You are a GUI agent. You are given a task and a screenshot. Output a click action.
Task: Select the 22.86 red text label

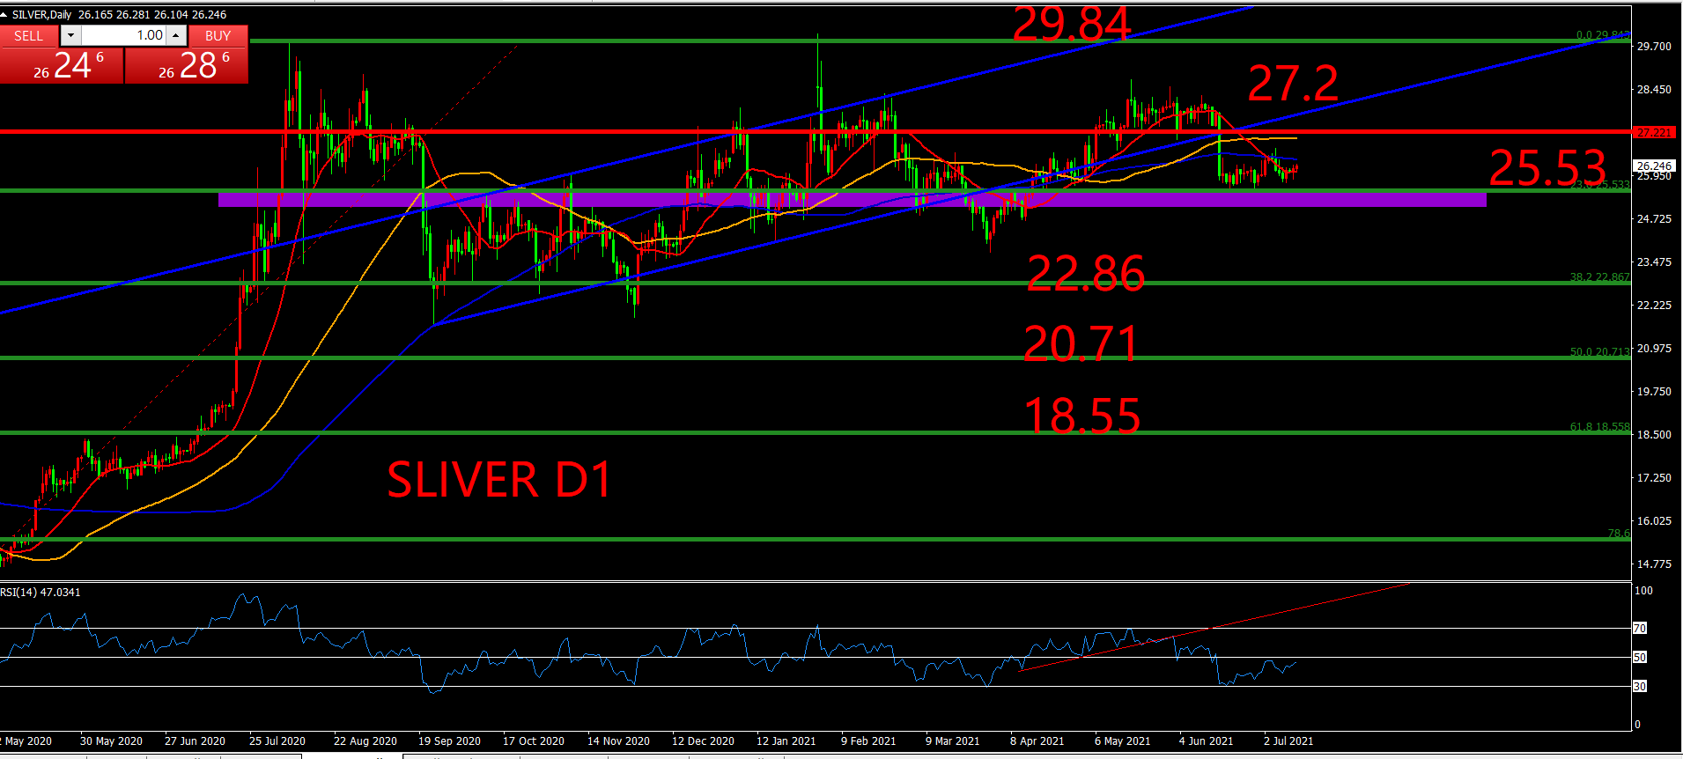pos(1086,273)
